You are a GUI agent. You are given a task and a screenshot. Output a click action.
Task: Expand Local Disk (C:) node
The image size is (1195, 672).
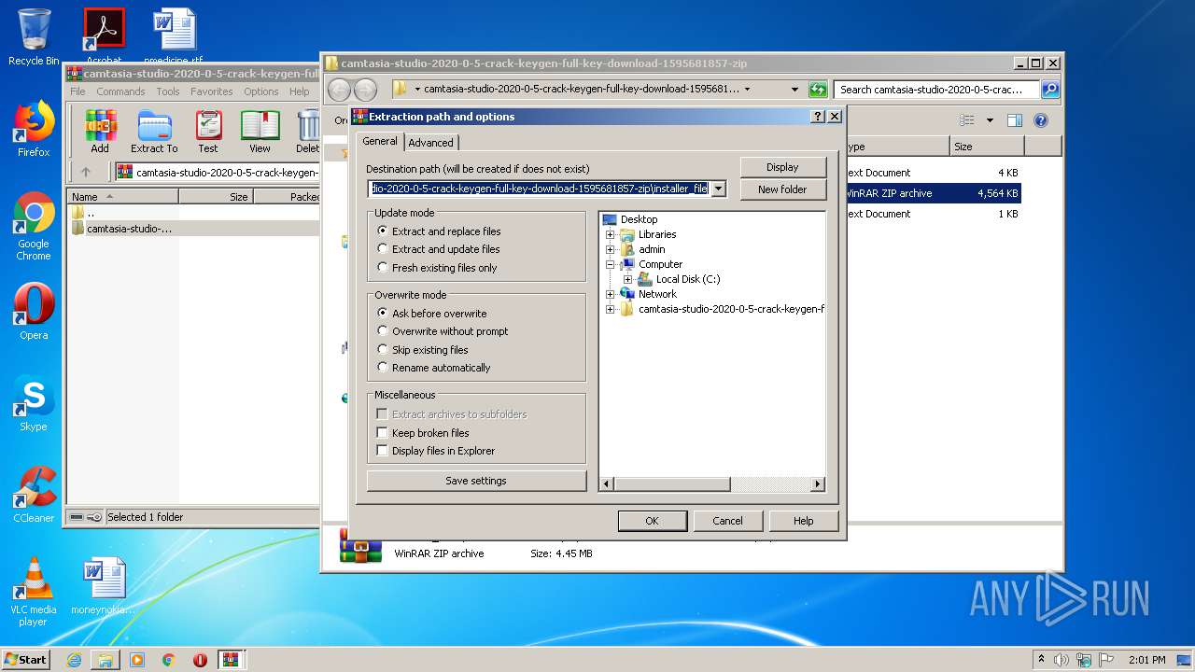pos(627,279)
